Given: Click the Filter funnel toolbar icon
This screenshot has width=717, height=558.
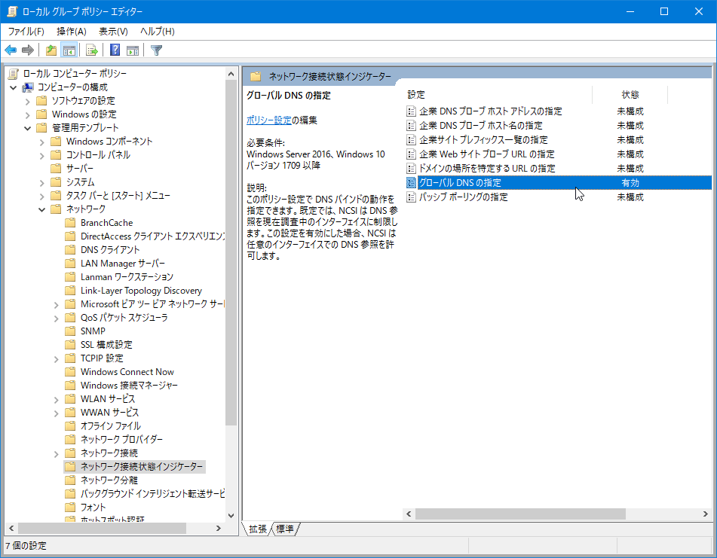Looking at the screenshot, I should [x=156, y=50].
